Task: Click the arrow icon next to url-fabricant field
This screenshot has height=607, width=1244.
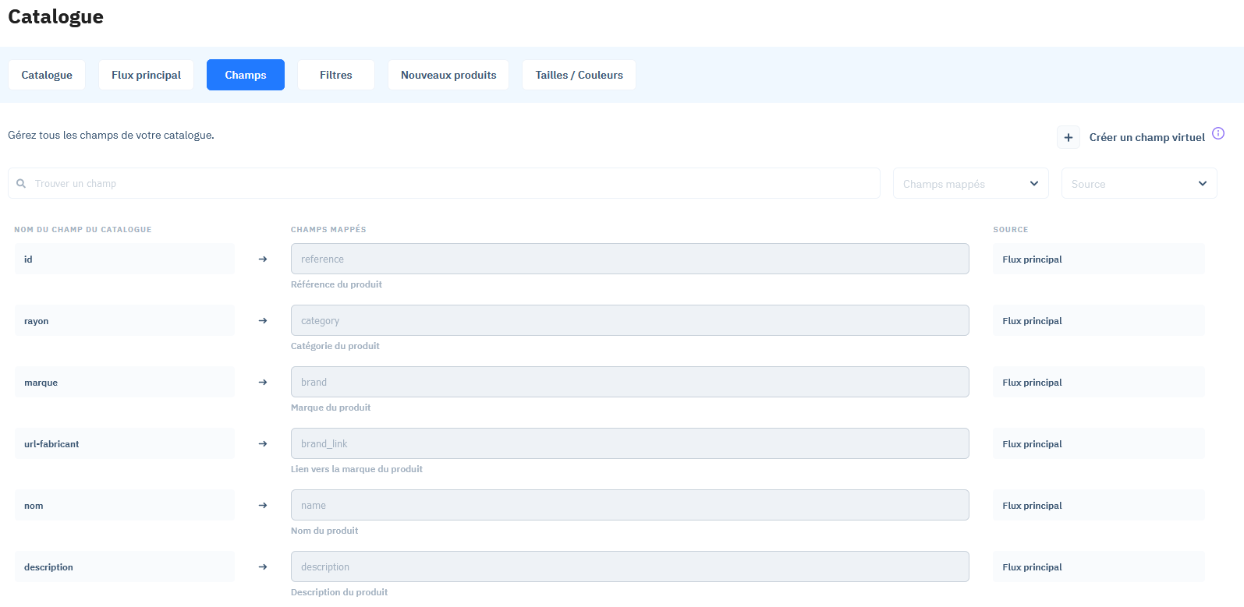Action: tap(263, 443)
